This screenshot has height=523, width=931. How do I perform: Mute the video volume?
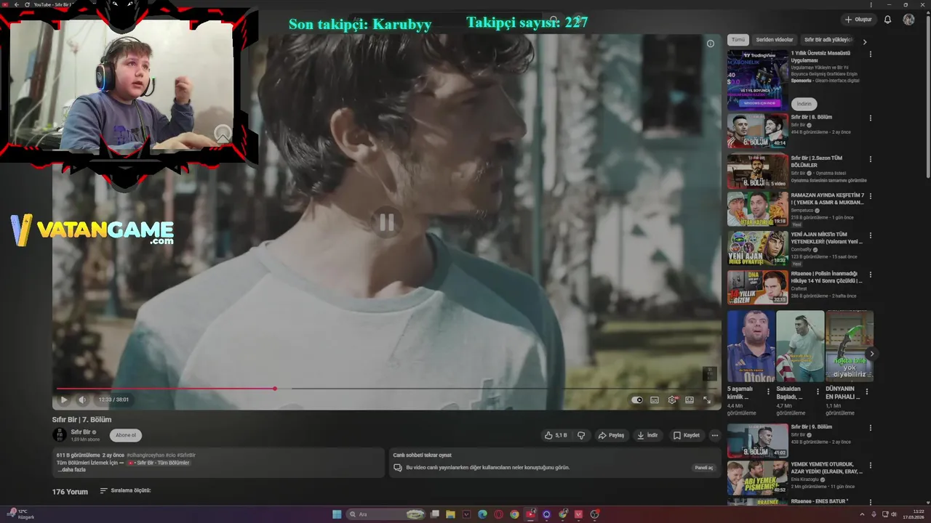[82, 400]
